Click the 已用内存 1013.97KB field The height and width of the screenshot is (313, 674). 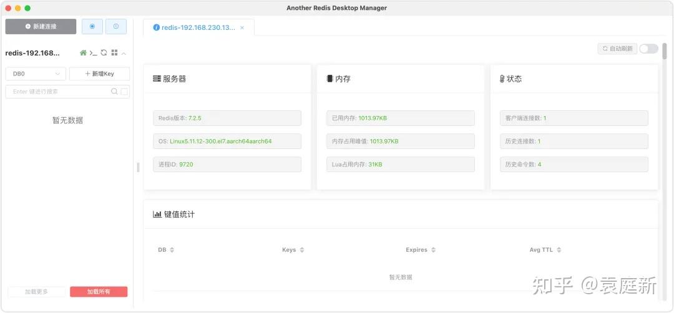(401, 118)
